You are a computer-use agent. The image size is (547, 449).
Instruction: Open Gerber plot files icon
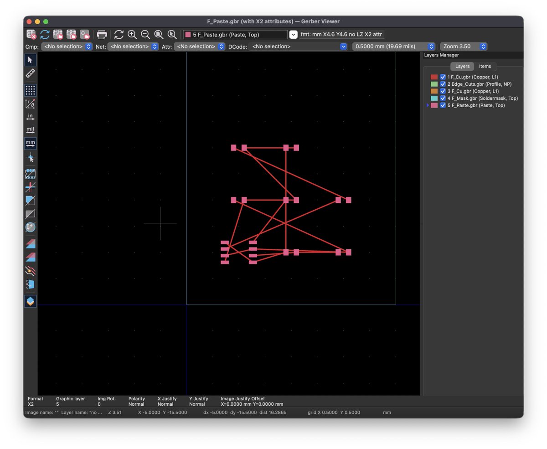coord(58,35)
